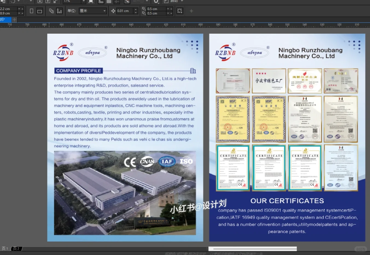370x255 pixels.
Task: Click the all pages layout icon
Action: [x=51, y=11]
